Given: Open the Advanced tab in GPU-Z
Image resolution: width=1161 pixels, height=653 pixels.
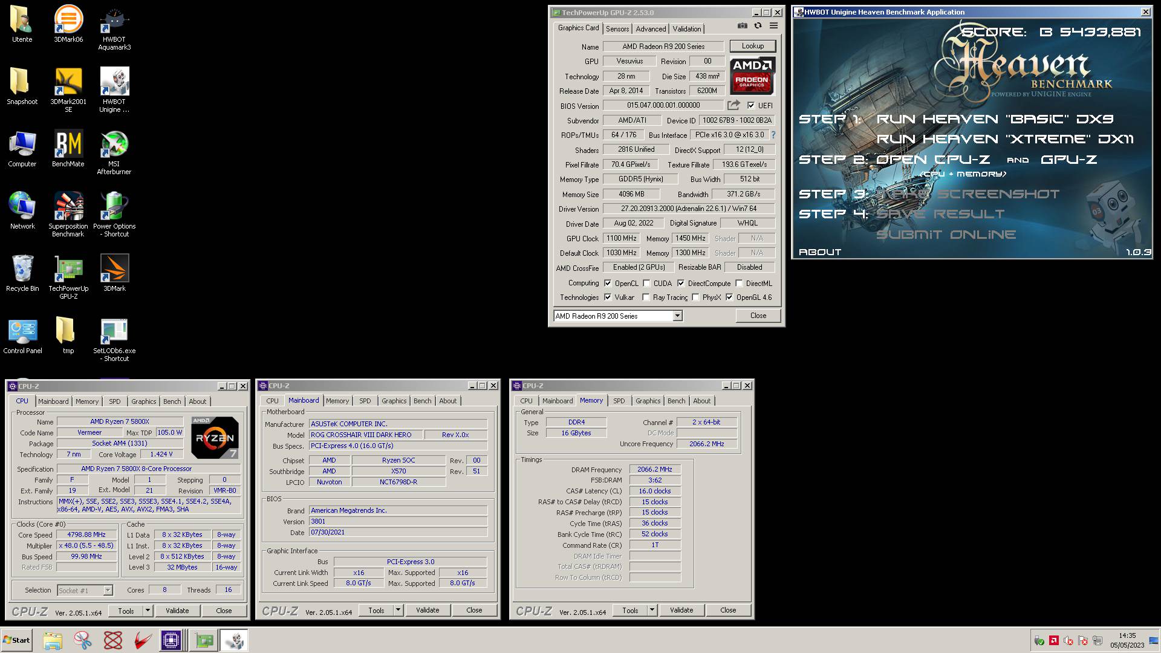Looking at the screenshot, I should click(651, 28).
